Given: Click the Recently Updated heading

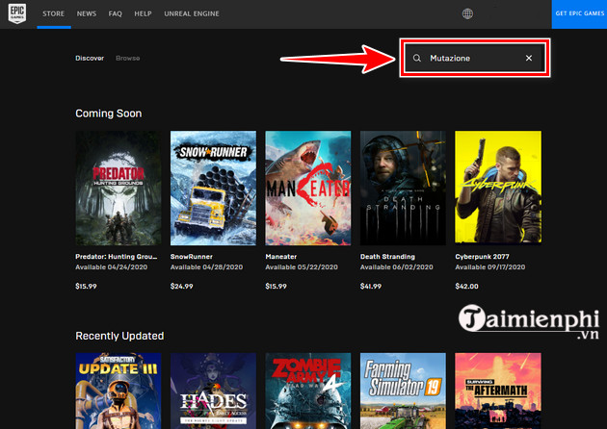Looking at the screenshot, I should [x=119, y=336].
